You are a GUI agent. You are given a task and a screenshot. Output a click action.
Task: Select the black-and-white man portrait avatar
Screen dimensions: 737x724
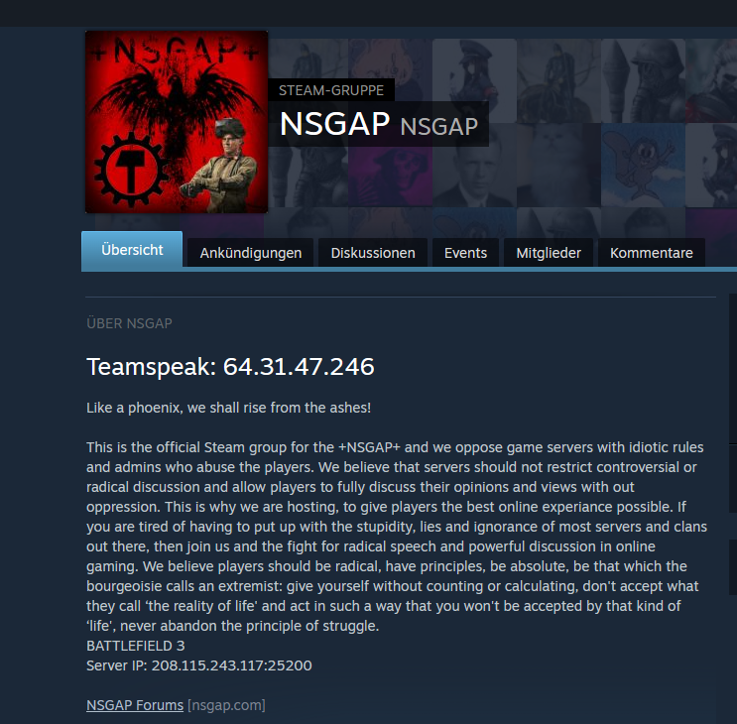pos(474,165)
